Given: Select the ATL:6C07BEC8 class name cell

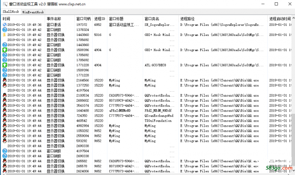Looking at the screenshot, I should coord(155,65).
